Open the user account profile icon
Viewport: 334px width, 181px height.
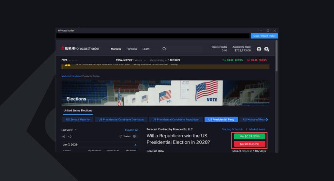(259, 49)
